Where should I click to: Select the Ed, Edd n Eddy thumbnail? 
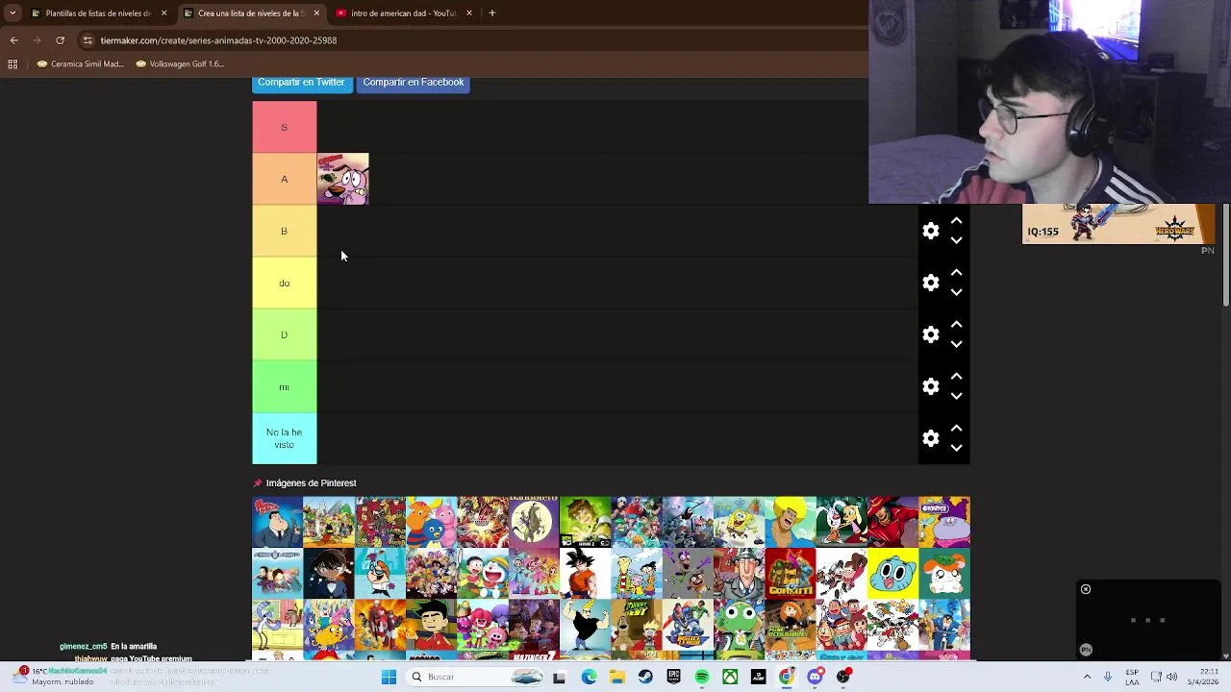[637, 574]
